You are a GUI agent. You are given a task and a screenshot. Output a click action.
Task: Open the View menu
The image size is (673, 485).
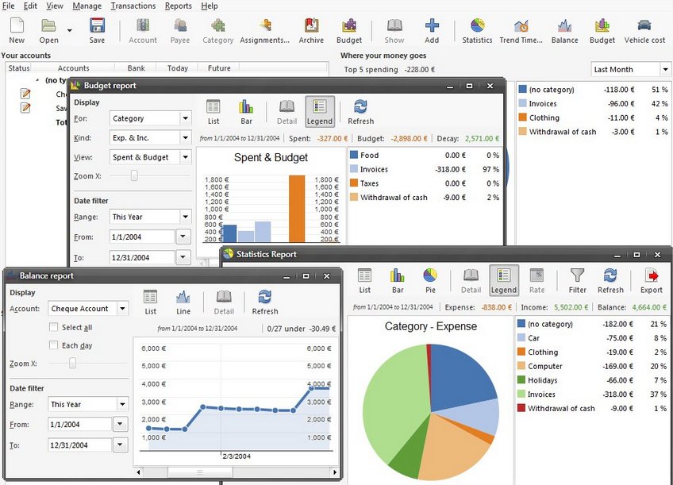click(55, 6)
